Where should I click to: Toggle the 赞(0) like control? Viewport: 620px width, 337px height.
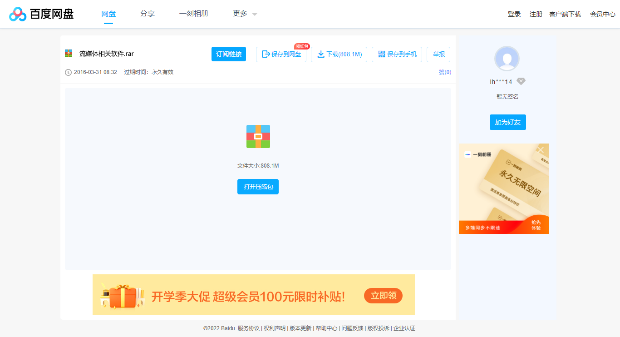pos(445,72)
